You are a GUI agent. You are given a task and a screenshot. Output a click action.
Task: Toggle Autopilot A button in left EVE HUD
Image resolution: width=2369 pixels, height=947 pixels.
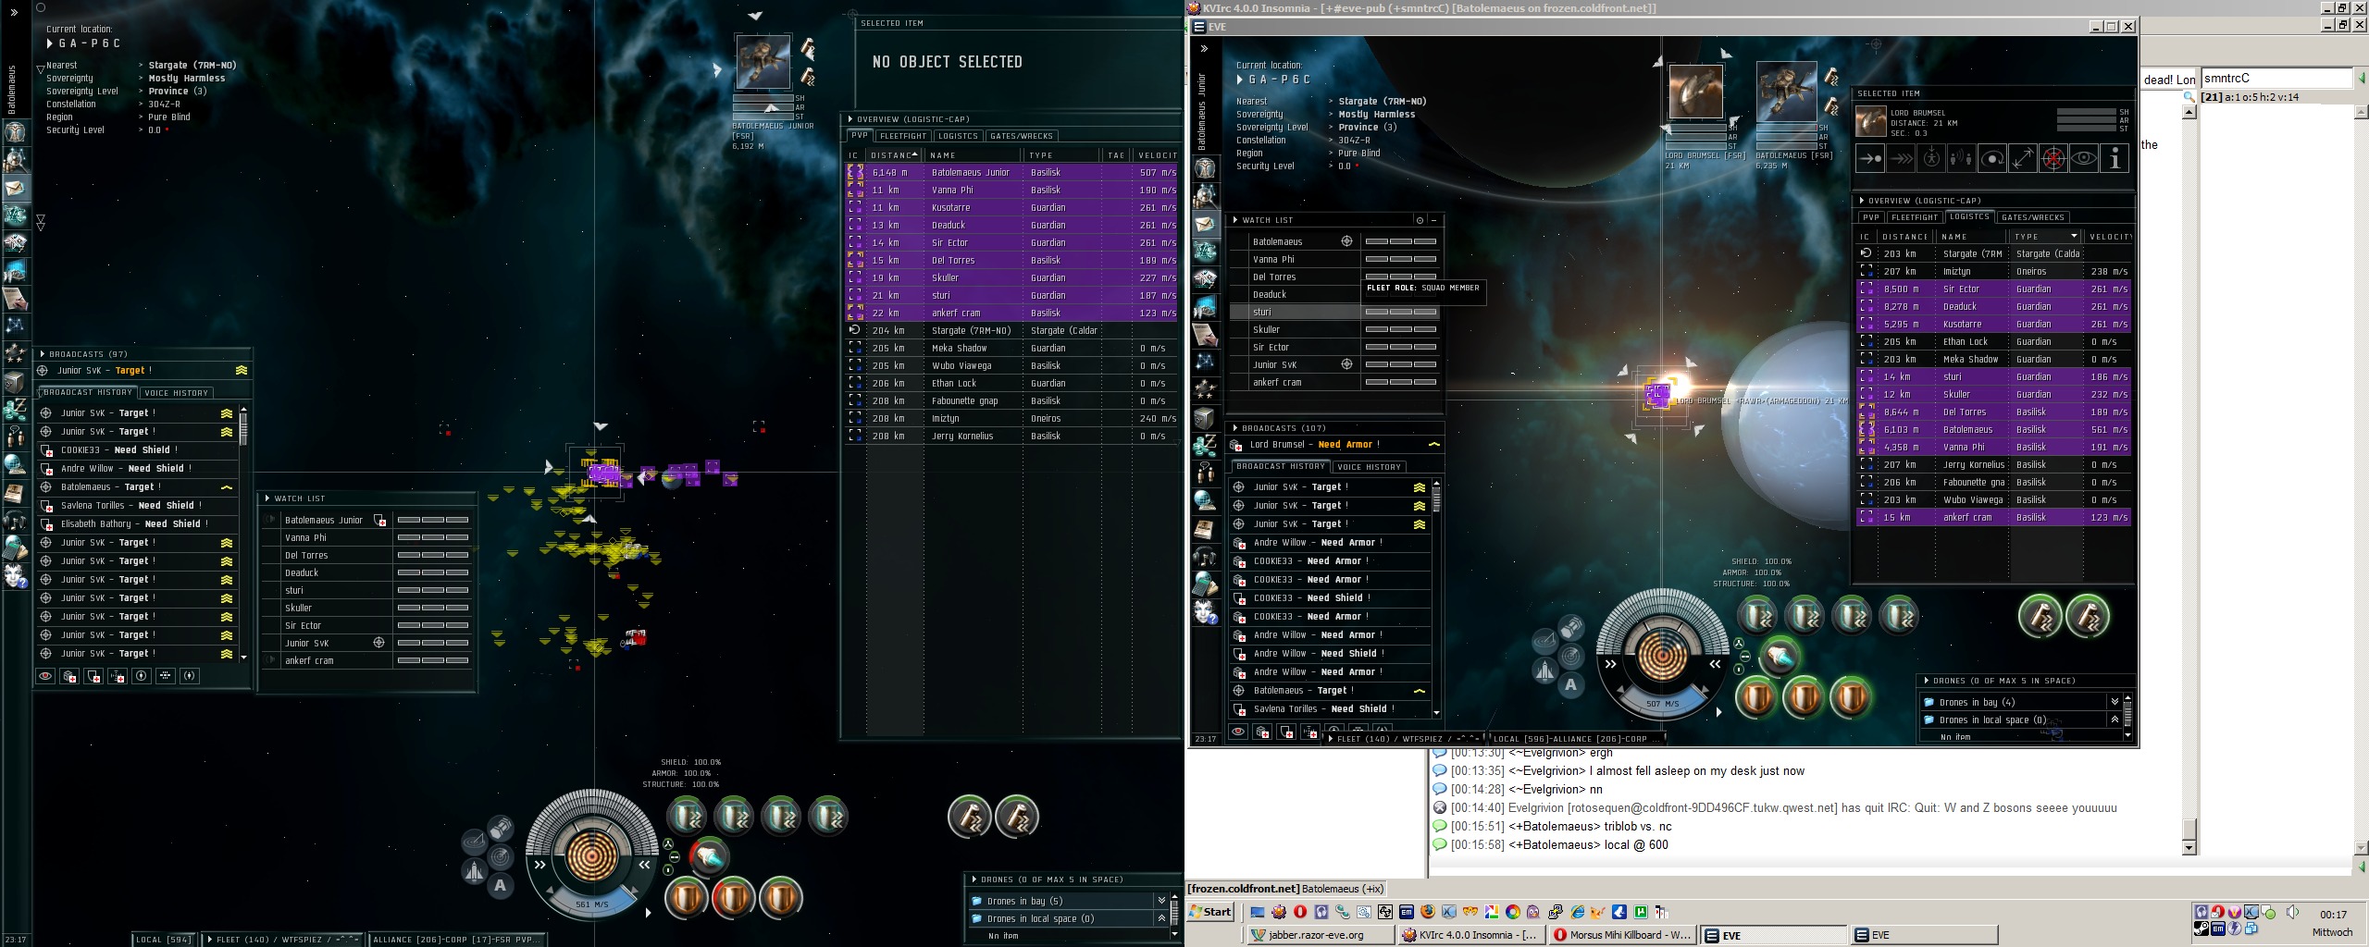pyautogui.click(x=501, y=885)
